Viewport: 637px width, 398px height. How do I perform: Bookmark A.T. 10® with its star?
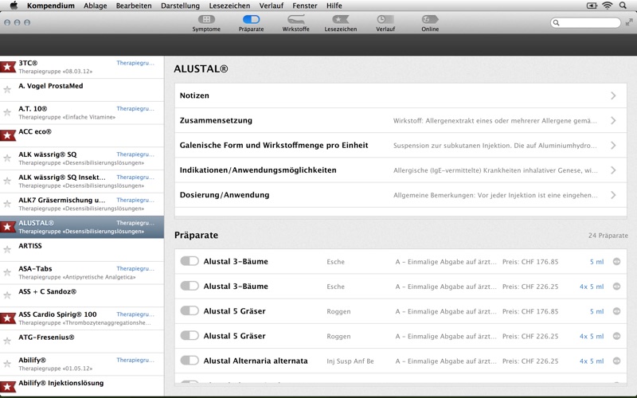pos(7,112)
